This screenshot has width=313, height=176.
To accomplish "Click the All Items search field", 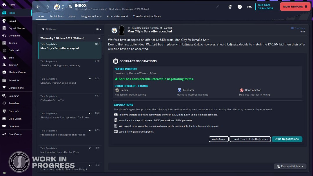I will (x=67, y=29).
